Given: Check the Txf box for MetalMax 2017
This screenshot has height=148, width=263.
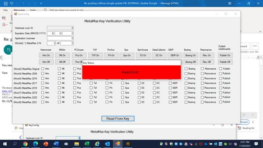Looking at the screenshot, I should [91, 83].
